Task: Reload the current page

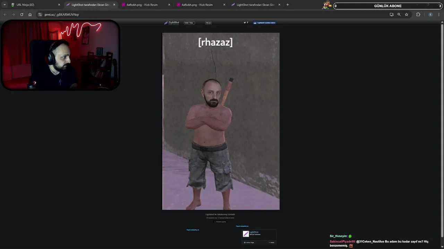Action: click(22, 15)
